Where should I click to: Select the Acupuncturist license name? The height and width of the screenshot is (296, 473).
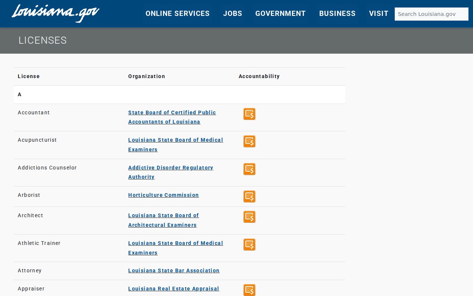coord(37,140)
